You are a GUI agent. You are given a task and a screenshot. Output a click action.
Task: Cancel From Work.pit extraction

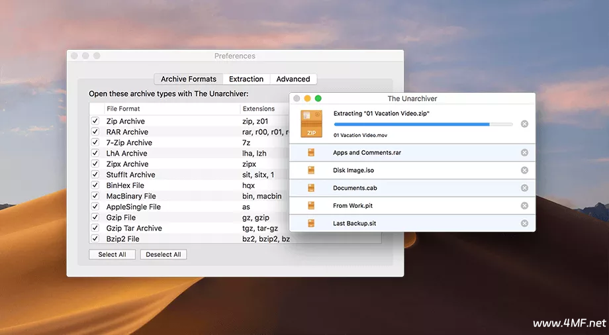point(524,206)
